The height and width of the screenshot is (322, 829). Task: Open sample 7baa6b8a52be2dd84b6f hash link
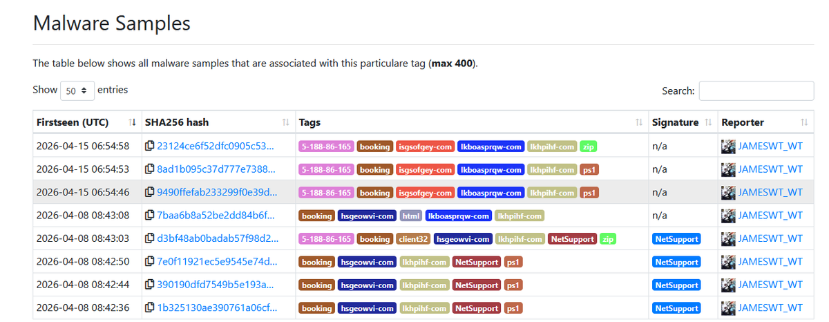(x=216, y=216)
